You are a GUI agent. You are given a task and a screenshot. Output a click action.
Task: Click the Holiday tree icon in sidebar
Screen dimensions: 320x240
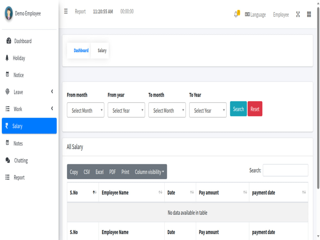coord(7,58)
